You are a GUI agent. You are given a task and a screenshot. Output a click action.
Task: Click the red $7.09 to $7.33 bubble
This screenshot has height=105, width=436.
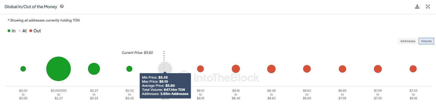coord(378,69)
